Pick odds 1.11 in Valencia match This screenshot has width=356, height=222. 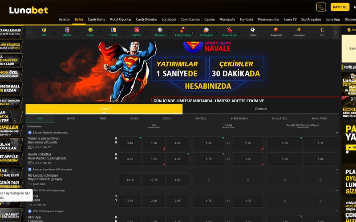click(320, 143)
